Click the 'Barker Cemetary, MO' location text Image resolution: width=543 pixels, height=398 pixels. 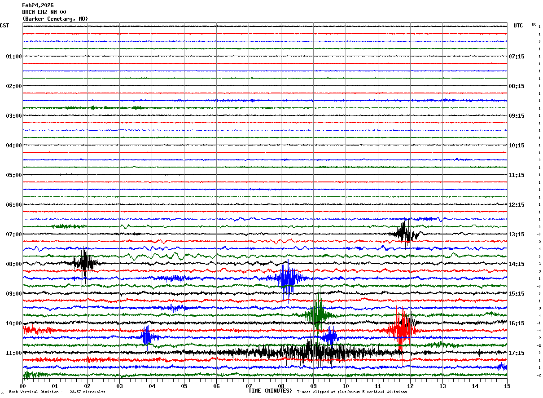(55, 19)
